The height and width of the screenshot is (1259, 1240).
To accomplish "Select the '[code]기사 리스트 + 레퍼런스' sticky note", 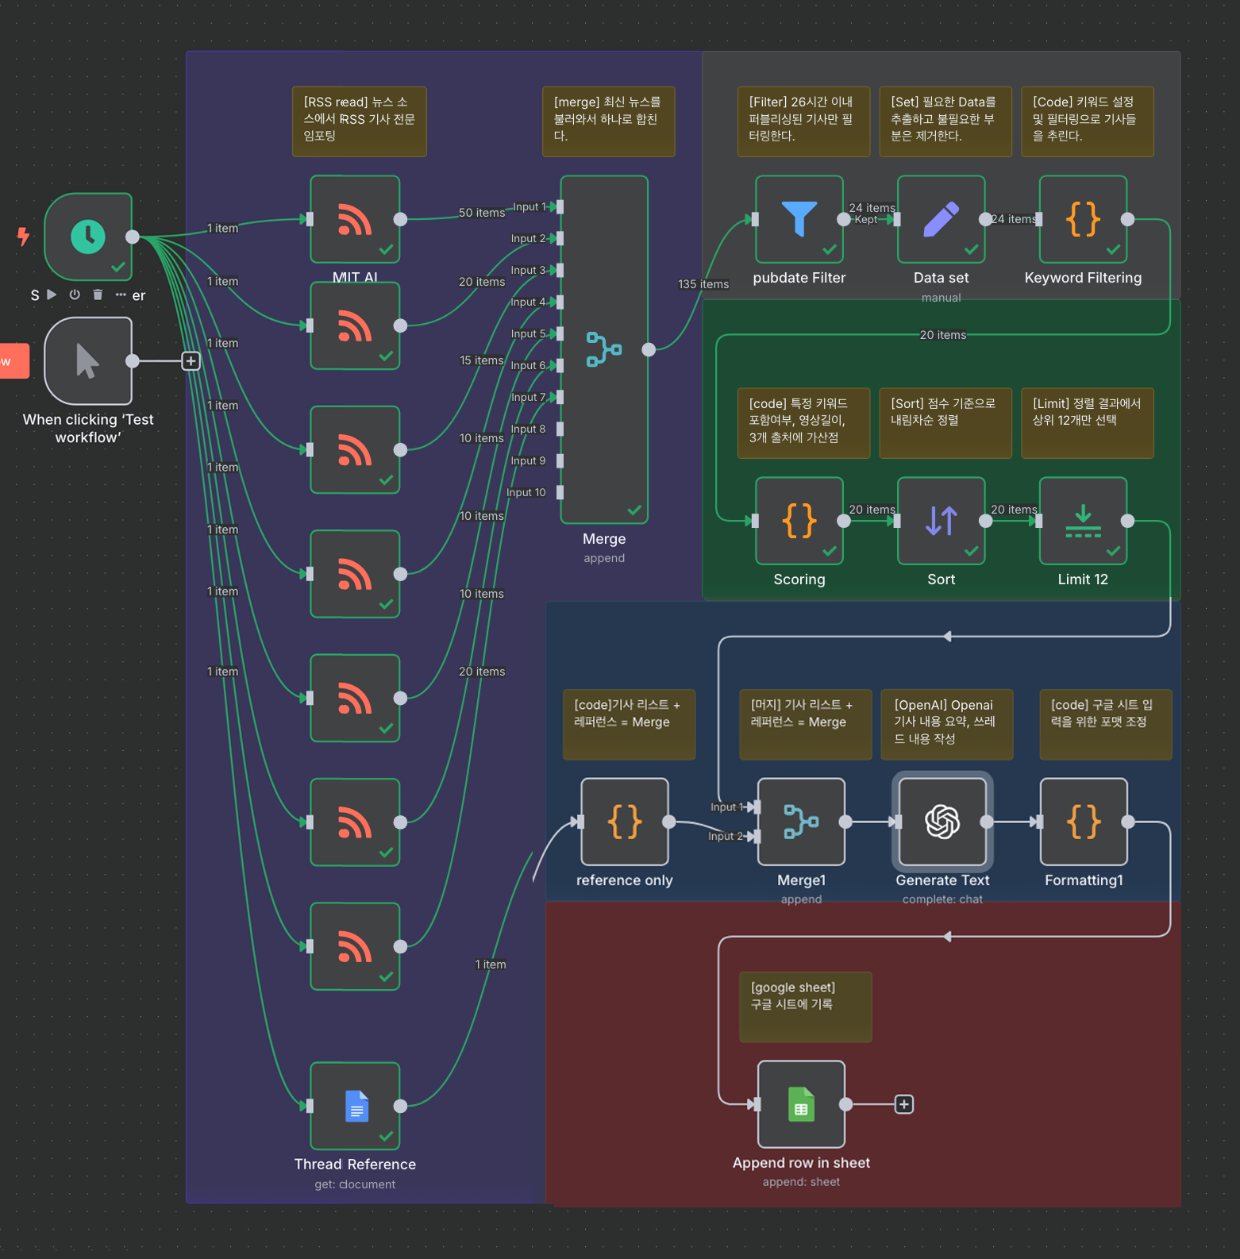I will 630,724.
